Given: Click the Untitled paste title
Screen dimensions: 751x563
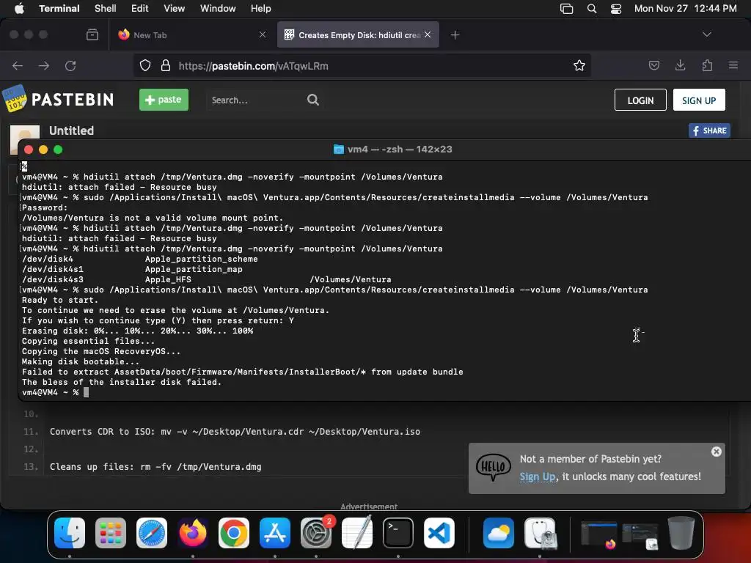Looking at the screenshot, I should tap(71, 130).
